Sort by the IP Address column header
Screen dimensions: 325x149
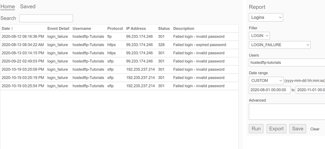(x=136, y=29)
